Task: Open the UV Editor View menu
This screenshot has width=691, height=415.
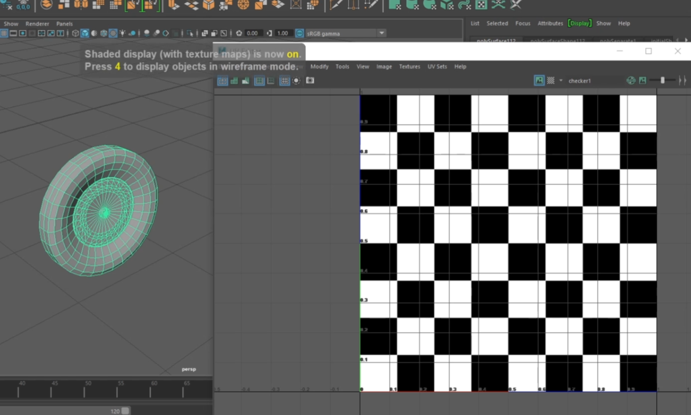Action: (363, 66)
